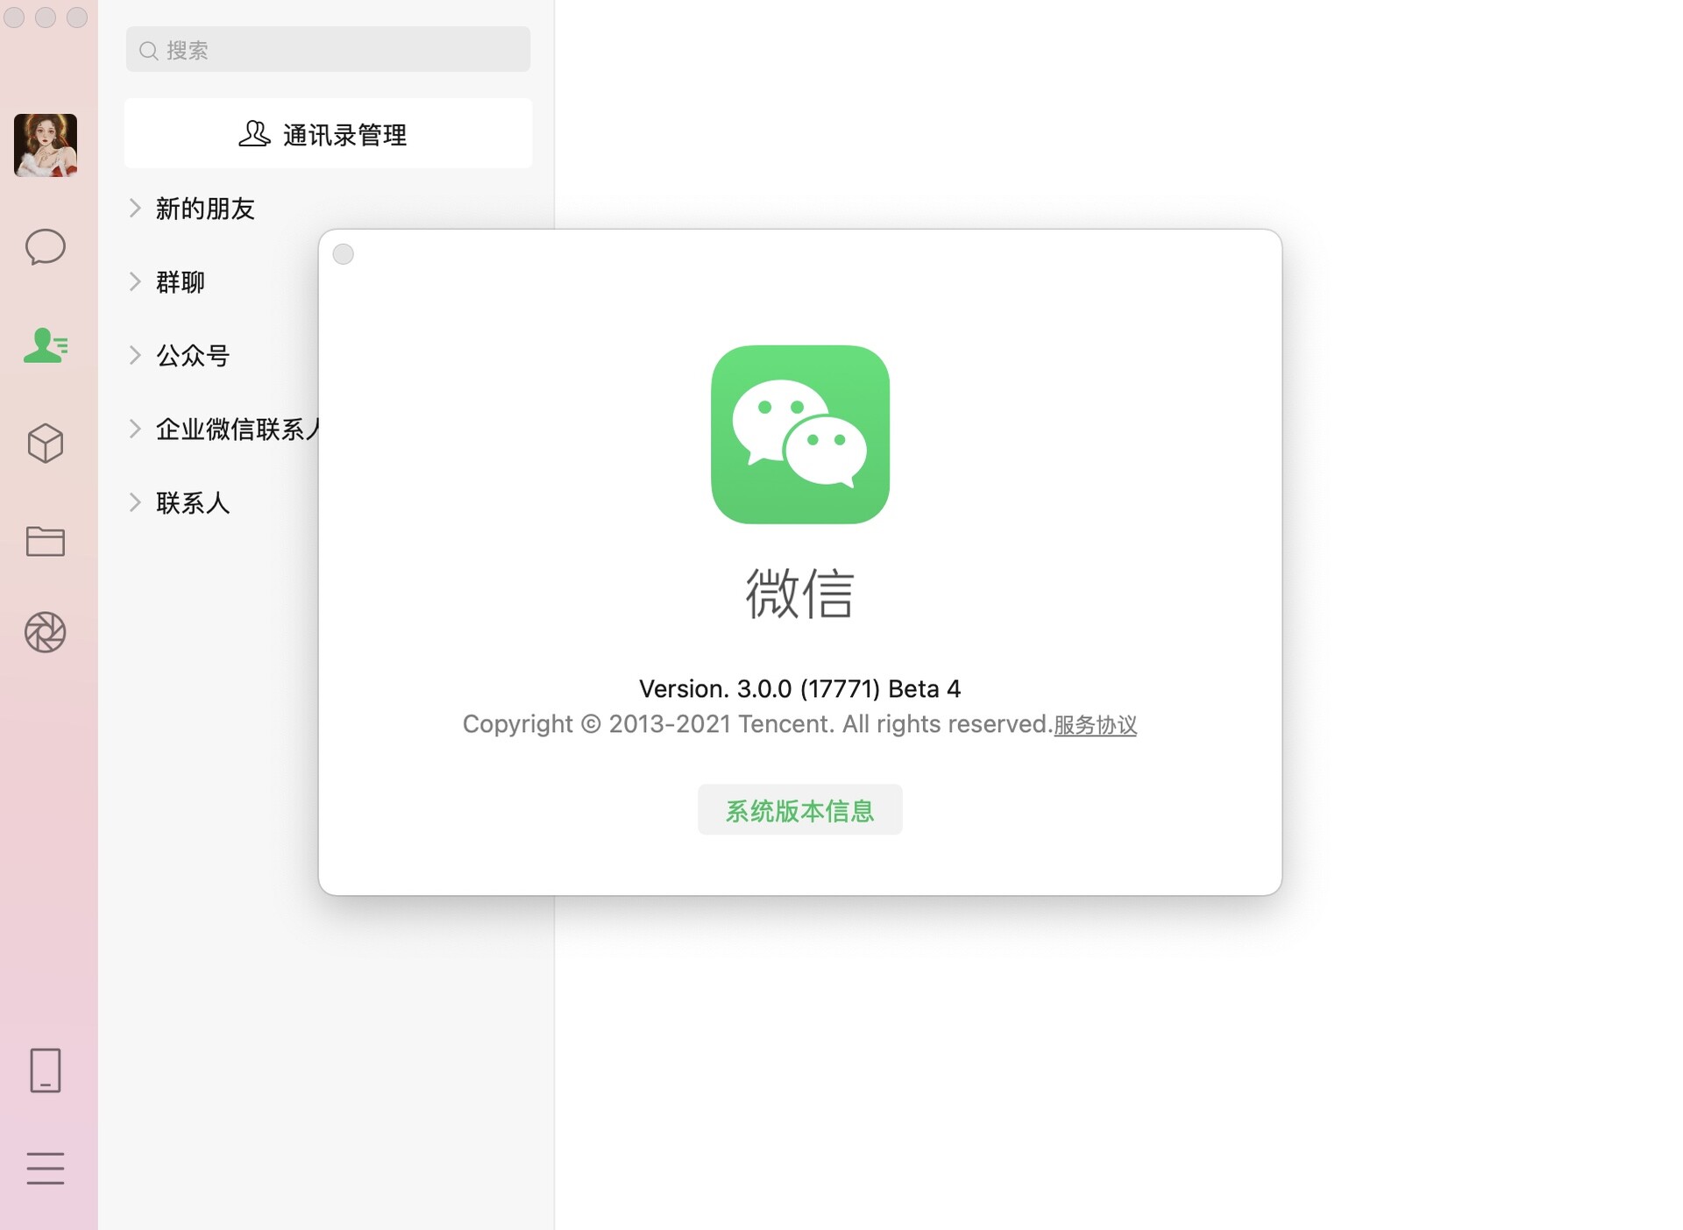
Task: Open the Favorites cube icon
Action: [x=46, y=444]
